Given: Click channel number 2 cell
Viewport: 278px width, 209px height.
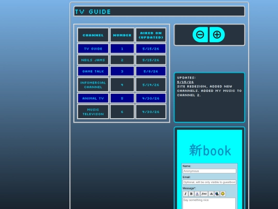Looking at the screenshot, I should 122,60.
